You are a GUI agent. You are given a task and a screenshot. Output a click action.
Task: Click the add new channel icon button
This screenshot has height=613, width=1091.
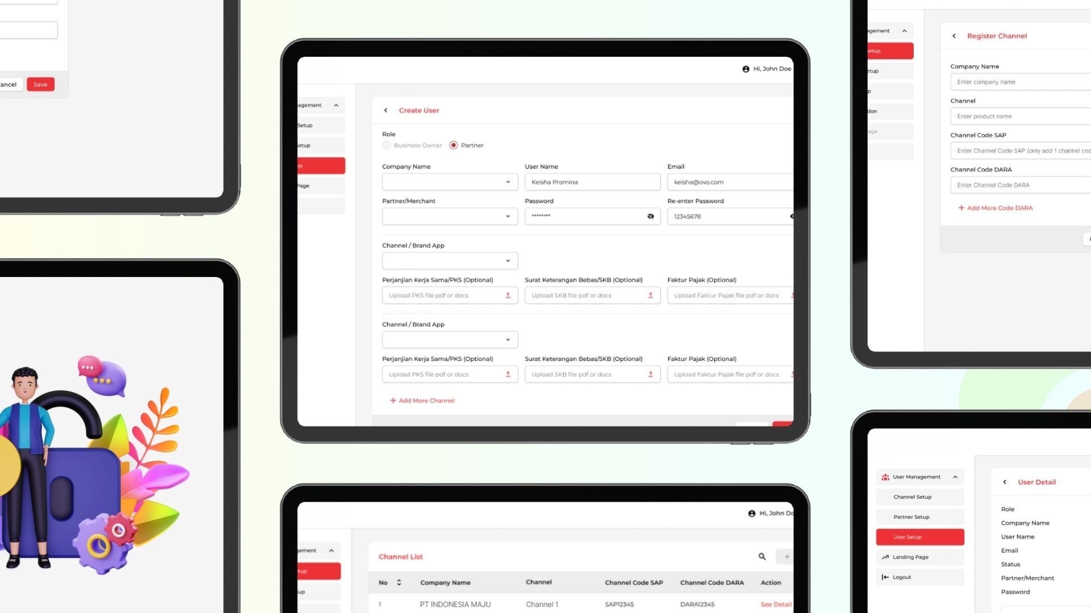787,556
